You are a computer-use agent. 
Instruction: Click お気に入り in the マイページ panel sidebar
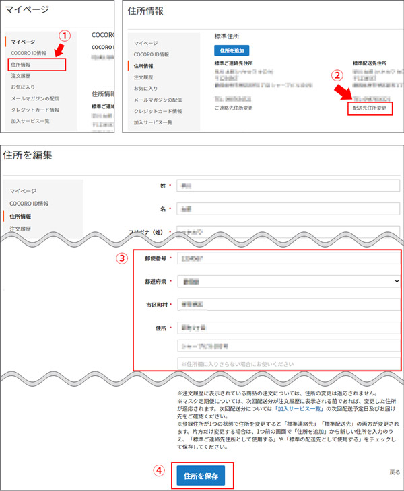click(23, 87)
